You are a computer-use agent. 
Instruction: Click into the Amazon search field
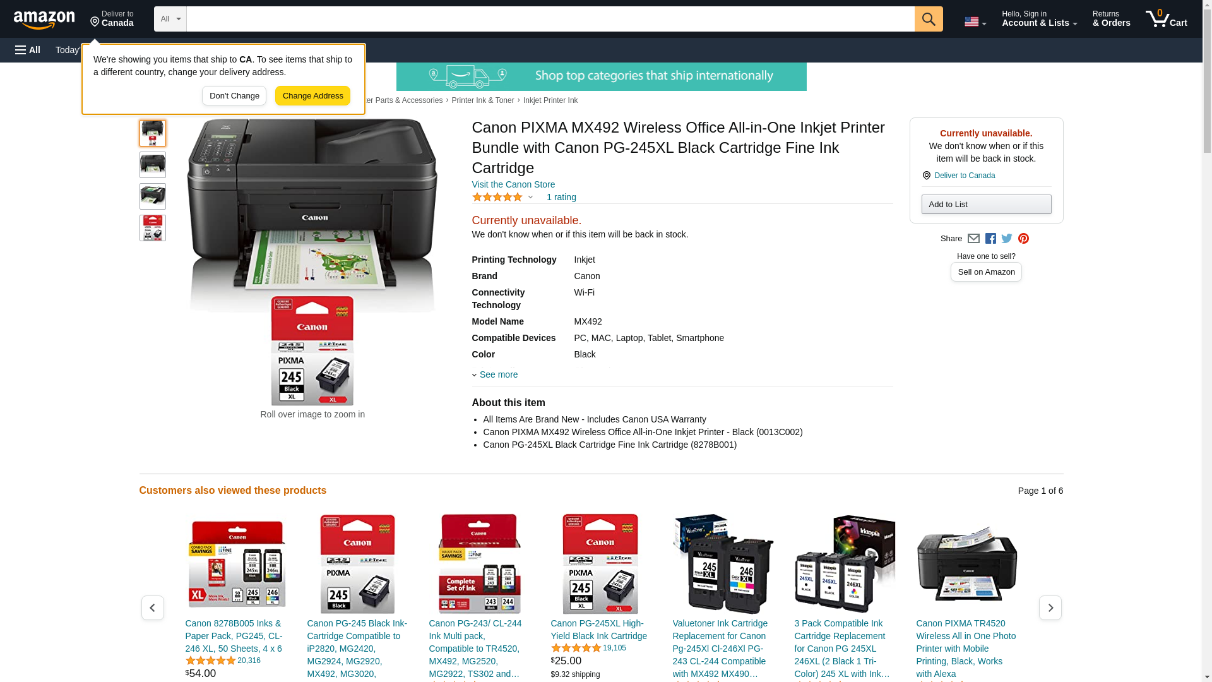coord(550,19)
